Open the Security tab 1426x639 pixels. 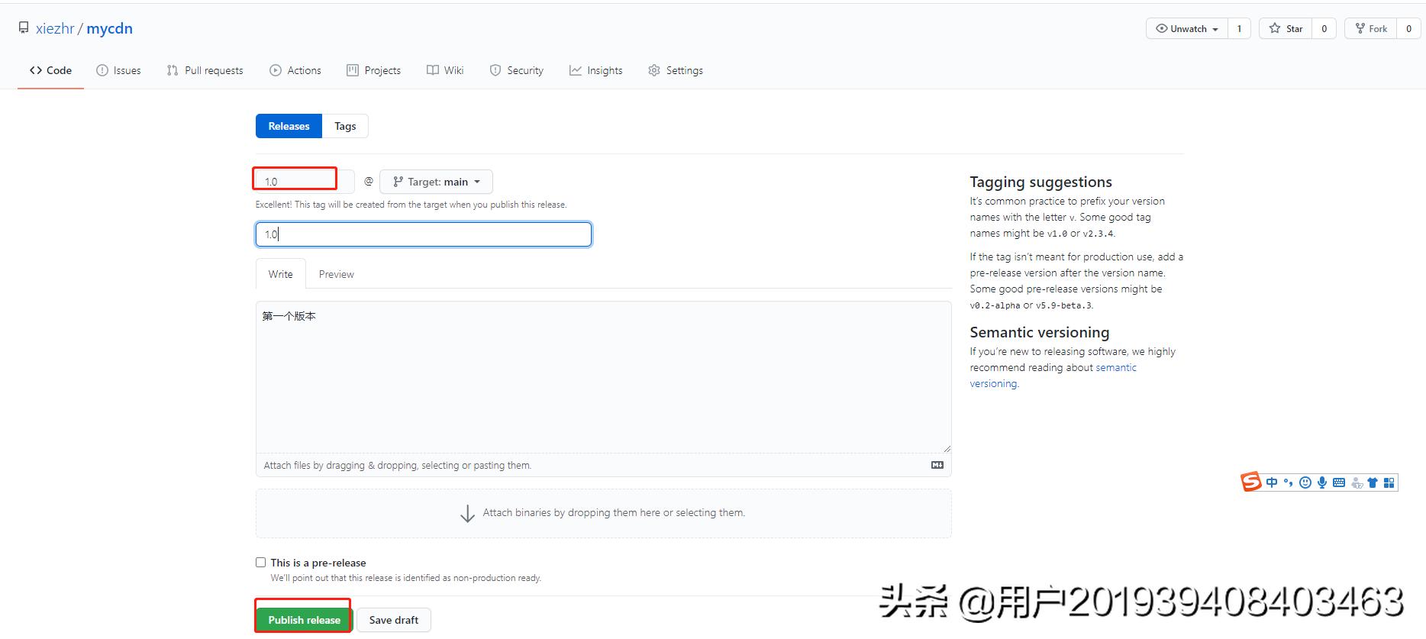[516, 70]
